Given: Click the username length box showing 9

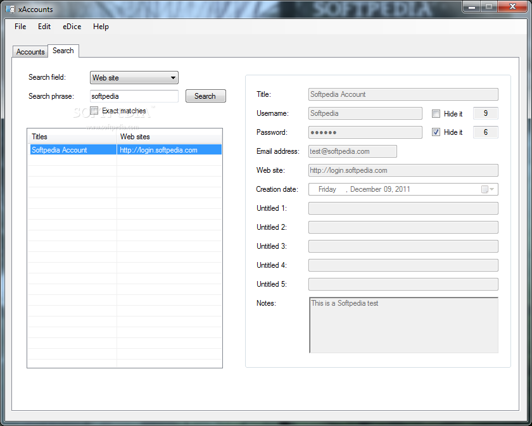Looking at the screenshot, I should click(486, 113).
